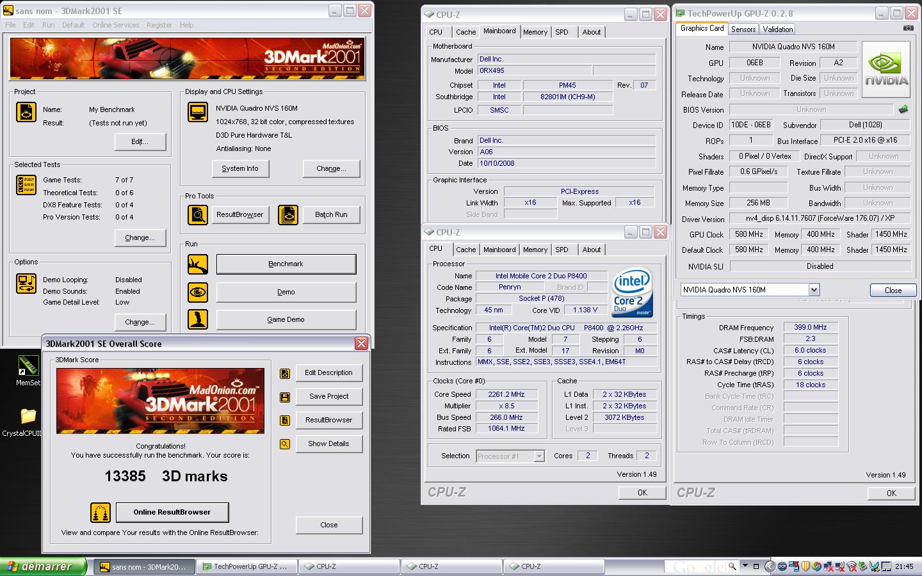Click OK in the CPU-Z memory timings window

[x=891, y=493]
